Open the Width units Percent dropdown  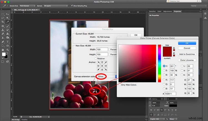click(113, 50)
